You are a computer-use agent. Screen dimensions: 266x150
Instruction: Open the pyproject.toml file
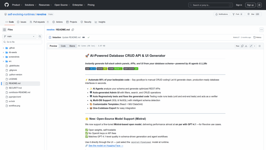click(x=15, y=97)
